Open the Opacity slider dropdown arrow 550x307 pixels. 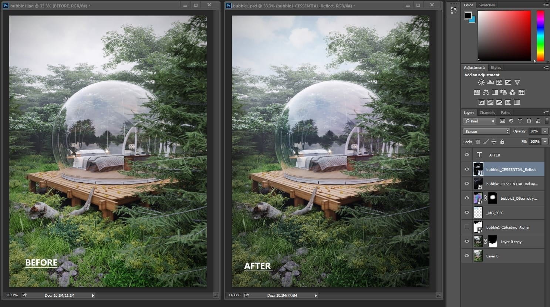click(x=545, y=131)
